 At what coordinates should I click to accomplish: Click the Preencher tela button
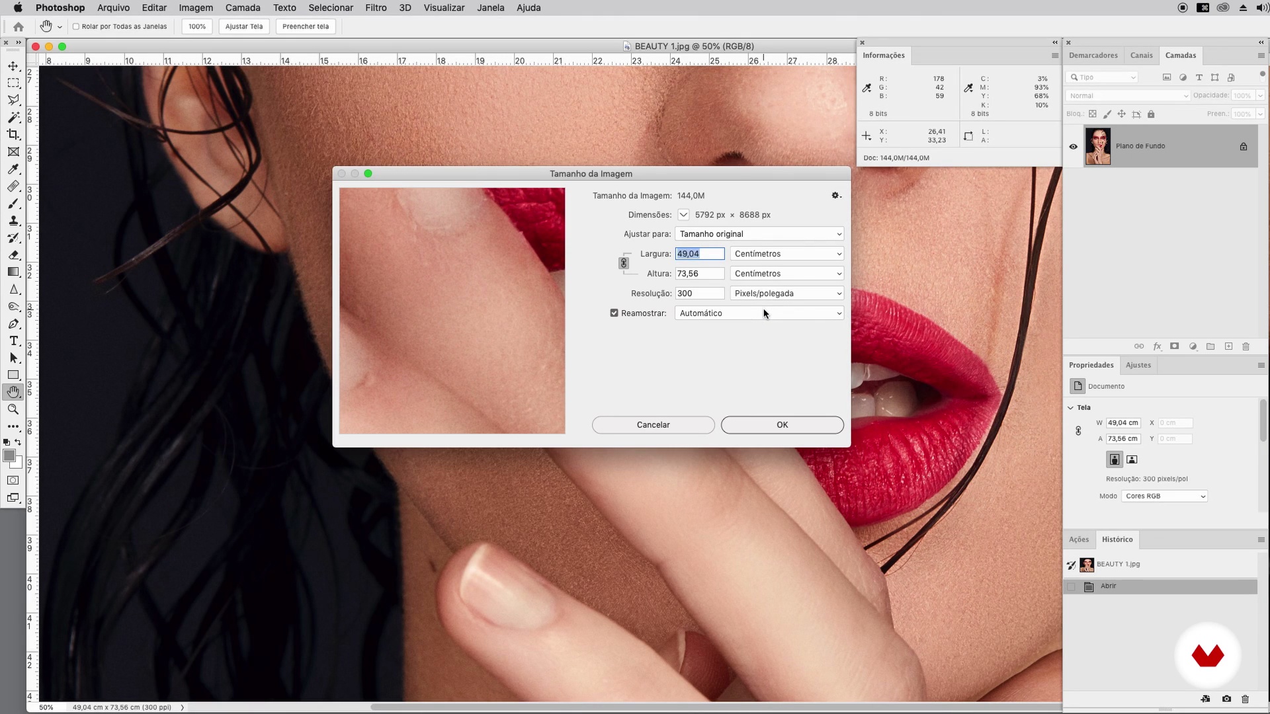(x=306, y=27)
